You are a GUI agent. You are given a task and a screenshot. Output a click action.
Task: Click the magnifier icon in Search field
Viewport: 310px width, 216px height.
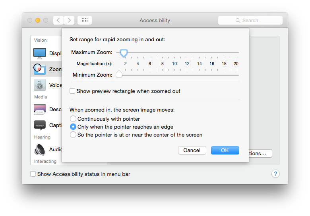(238, 21)
